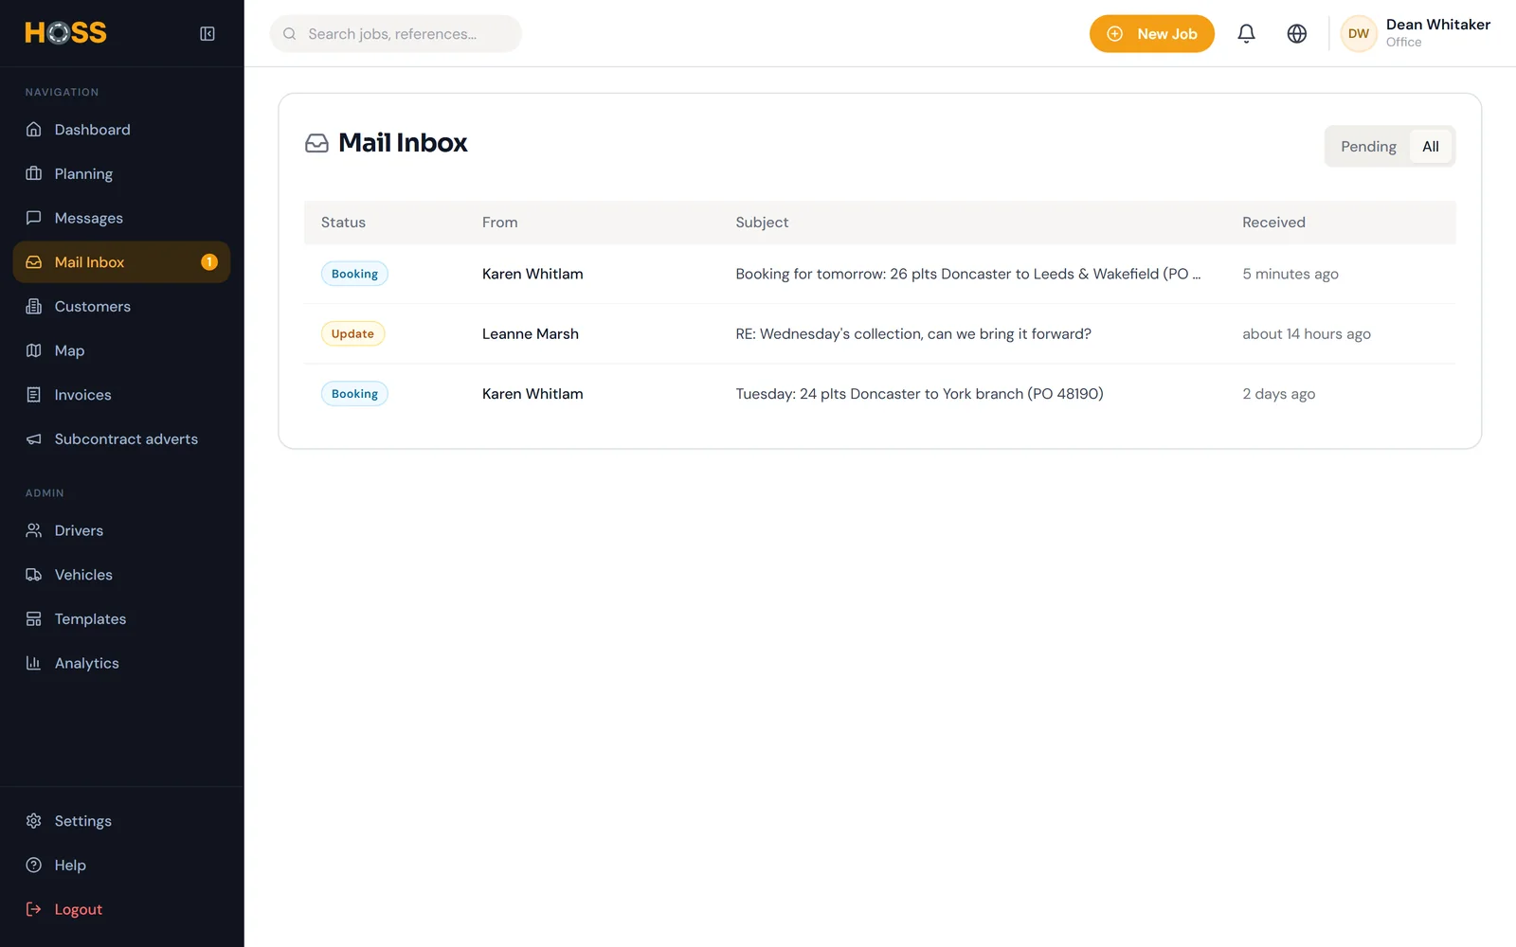This screenshot has height=947, width=1516.
Task: Click the Templates layout icon
Action: tap(34, 618)
